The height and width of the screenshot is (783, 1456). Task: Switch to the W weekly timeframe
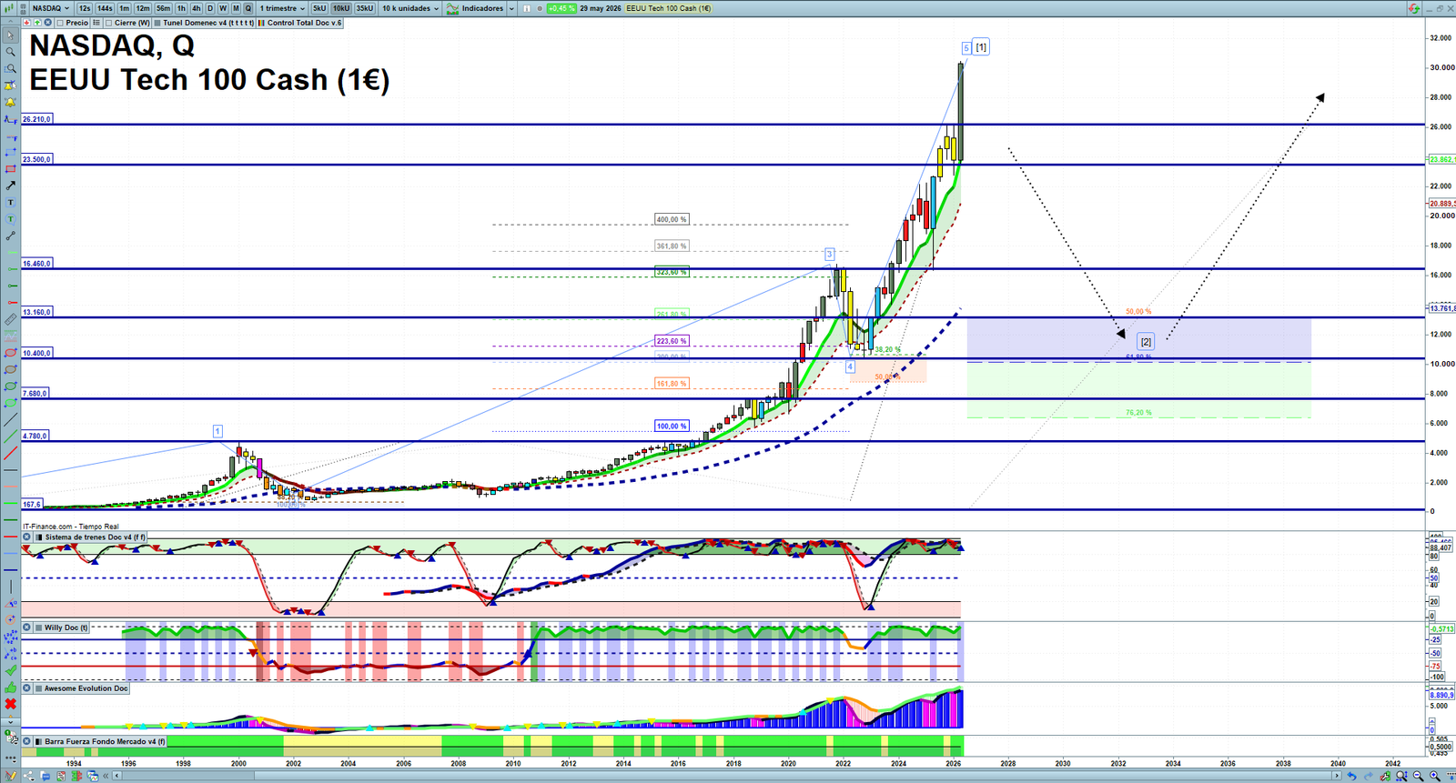point(223,8)
